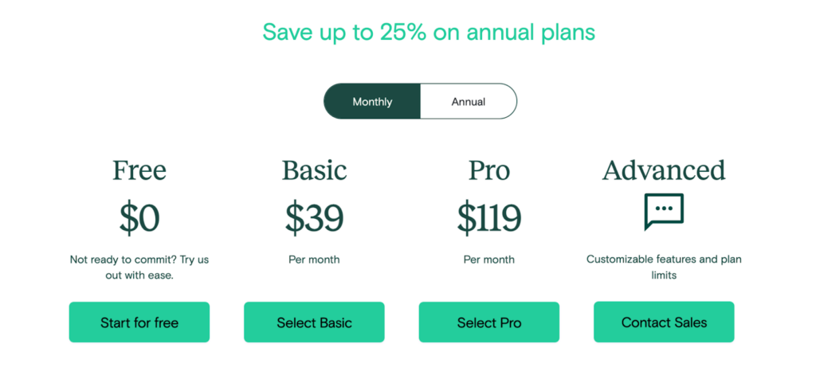Click the 'Not ready to commit?' description

[139, 267]
